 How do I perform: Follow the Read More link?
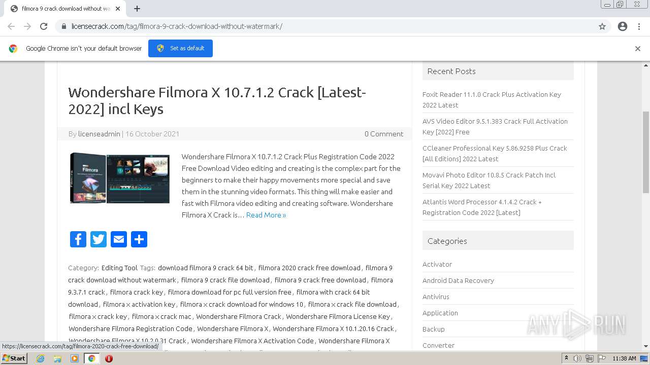tap(266, 215)
